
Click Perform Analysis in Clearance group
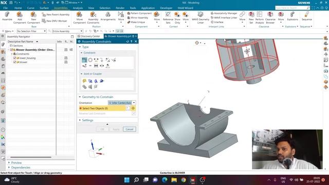click(x=259, y=17)
